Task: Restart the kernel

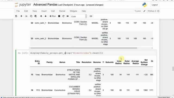Action: click(63, 16)
